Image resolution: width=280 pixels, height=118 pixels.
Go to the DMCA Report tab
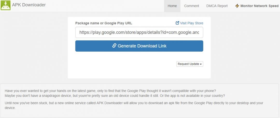pyautogui.click(x=217, y=6)
